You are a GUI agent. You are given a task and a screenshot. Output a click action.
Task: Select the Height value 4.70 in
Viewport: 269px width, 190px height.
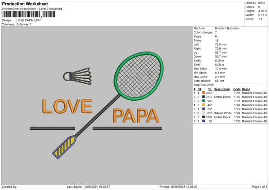click(x=263, y=11)
